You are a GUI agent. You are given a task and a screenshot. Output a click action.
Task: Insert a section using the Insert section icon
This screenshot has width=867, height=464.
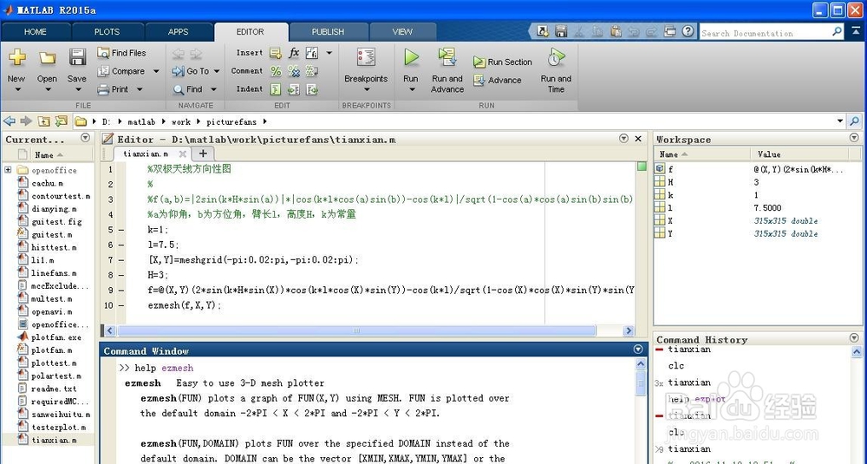coord(276,53)
